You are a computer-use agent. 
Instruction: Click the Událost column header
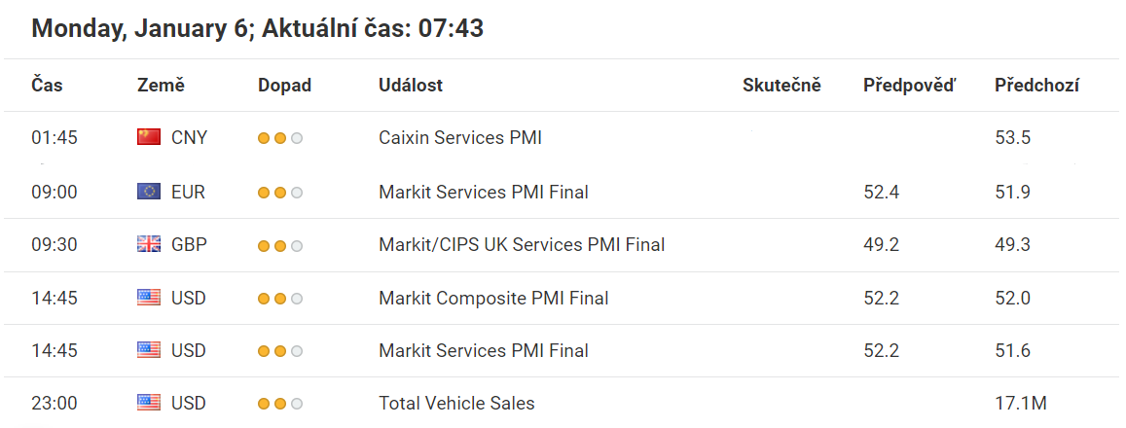pos(411,86)
